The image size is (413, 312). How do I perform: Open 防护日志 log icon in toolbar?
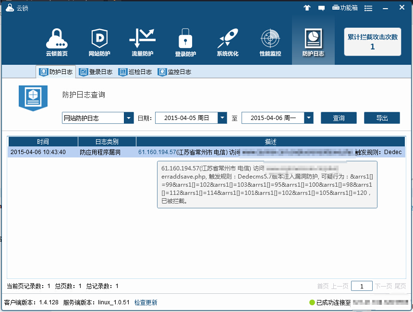tap(313, 42)
